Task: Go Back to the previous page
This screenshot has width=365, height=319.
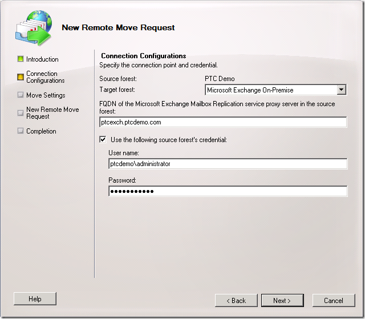Action: tap(236, 300)
